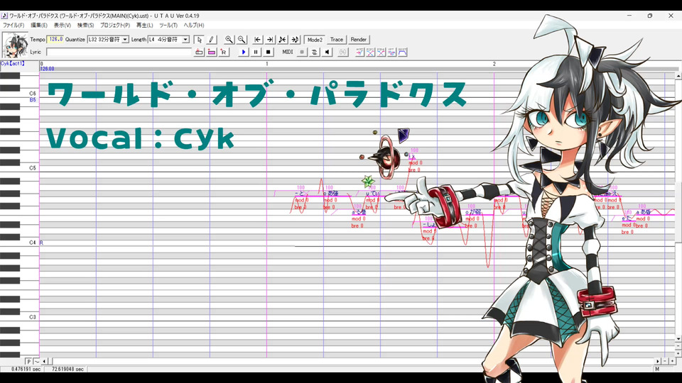682x383 pixels.
Task: Click the MIDI record button
Action: point(302,52)
